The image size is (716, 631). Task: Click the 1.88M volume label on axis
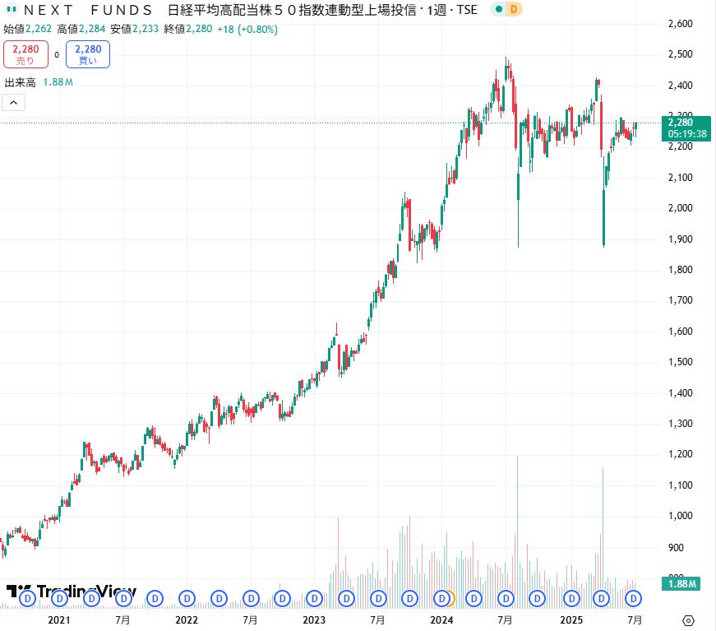pyautogui.click(x=681, y=584)
